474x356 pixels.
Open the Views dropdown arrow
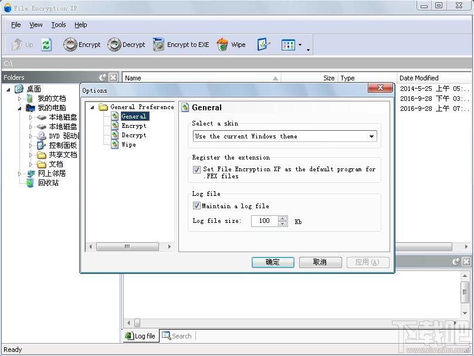click(x=300, y=45)
